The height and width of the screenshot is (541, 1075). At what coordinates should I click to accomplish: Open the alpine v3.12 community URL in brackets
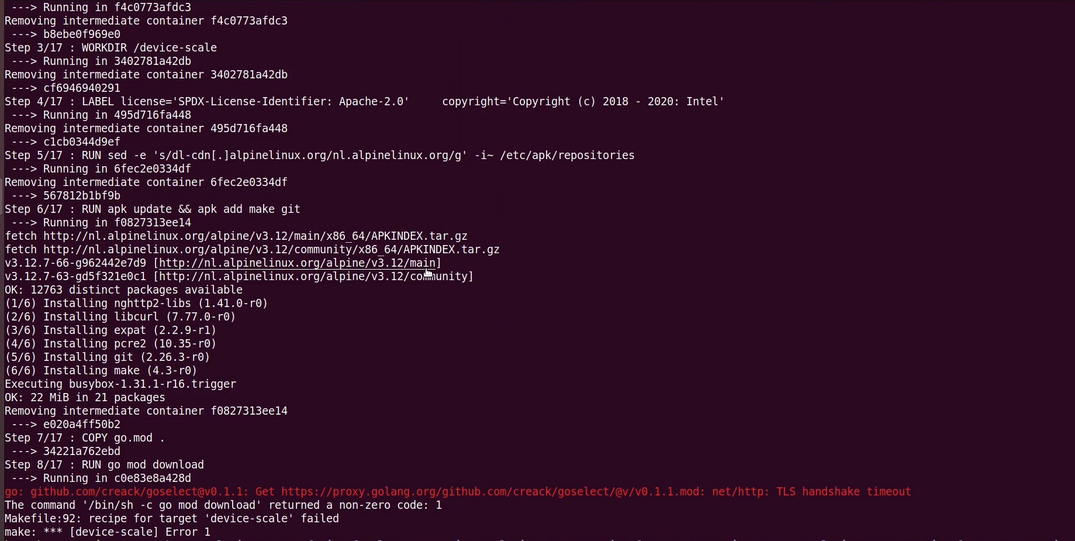(313, 277)
